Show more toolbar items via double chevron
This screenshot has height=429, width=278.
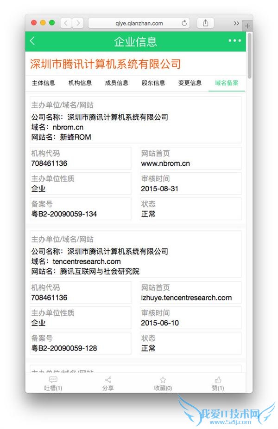point(236,23)
